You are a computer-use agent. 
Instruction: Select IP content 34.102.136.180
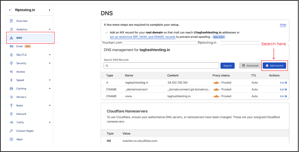[178, 83]
